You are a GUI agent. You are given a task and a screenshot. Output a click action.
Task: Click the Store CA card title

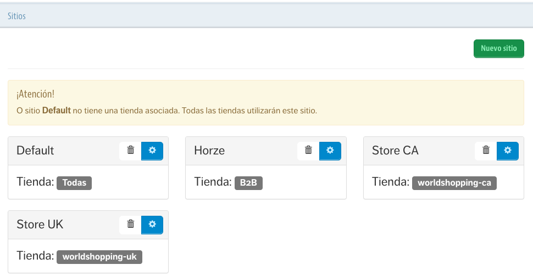[395, 151]
